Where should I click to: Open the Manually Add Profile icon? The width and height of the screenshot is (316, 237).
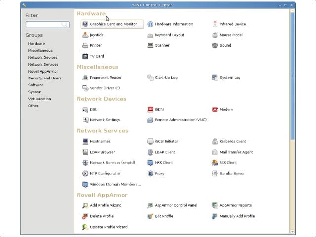215,216
